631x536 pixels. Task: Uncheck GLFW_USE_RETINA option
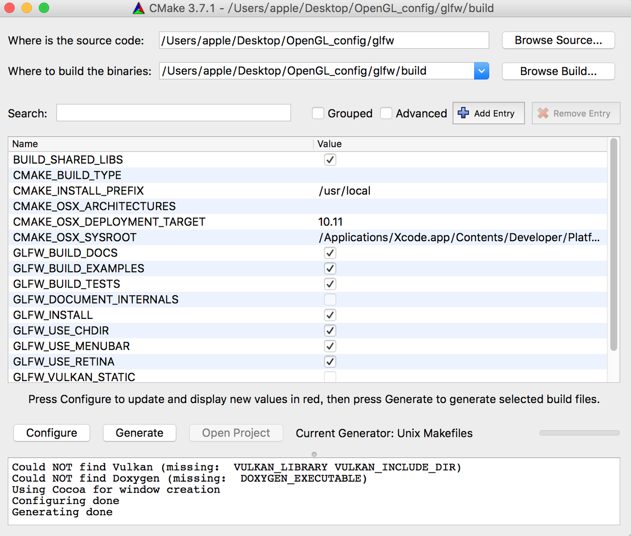[330, 362]
